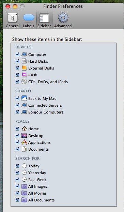Toggle the Yesterday search checkbox
The width and height of the screenshot is (124, 212).
17,173
